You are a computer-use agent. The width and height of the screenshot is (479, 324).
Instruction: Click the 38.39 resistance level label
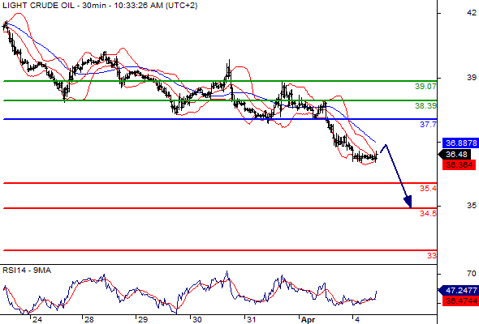425,106
